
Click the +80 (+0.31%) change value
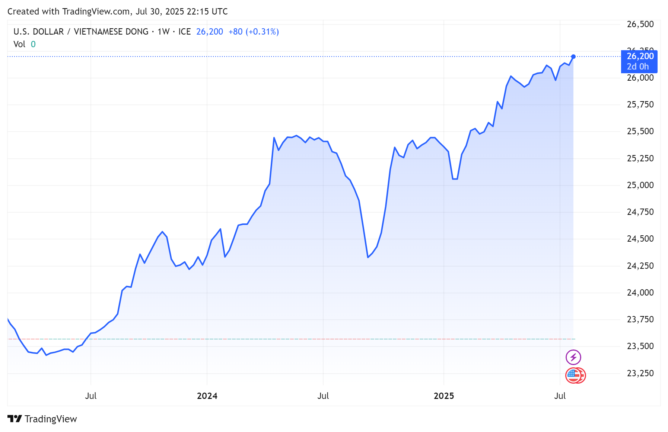(x=253, y=32)
